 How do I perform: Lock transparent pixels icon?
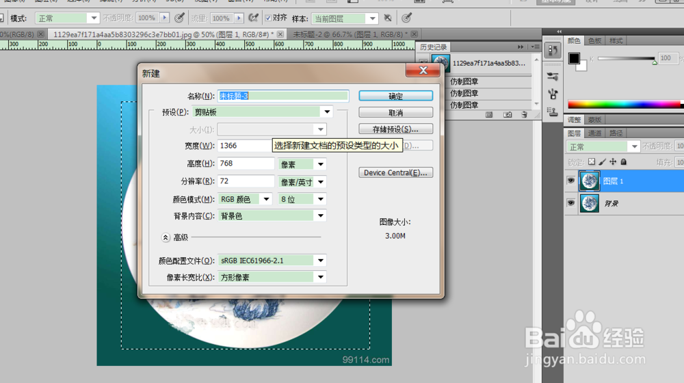click(x=592, y=162)
